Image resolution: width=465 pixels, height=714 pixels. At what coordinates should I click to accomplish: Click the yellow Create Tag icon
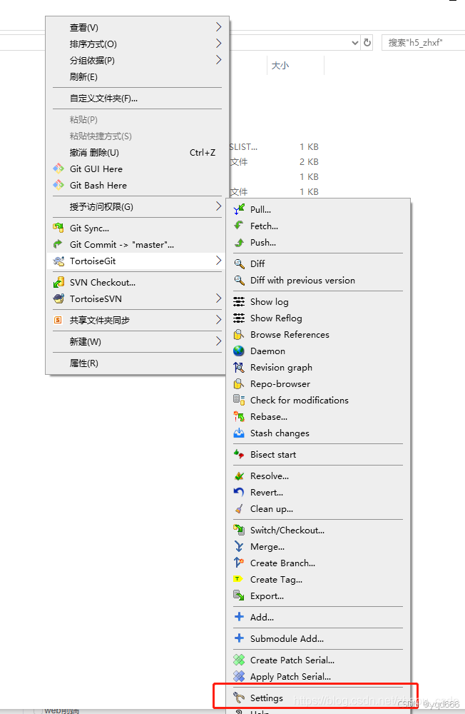click(238, 579)
